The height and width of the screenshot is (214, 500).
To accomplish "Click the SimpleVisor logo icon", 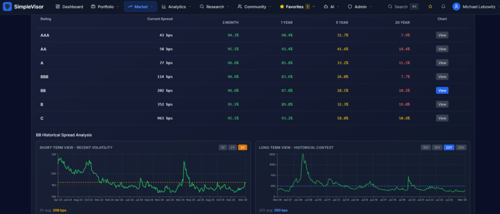I will pos(8,7).
